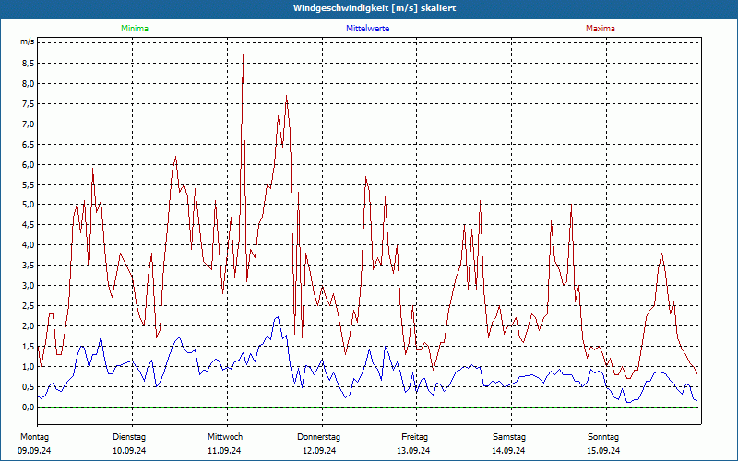
Task: Click the 'Sonntag' day label
Action: [x=603, y=437]
